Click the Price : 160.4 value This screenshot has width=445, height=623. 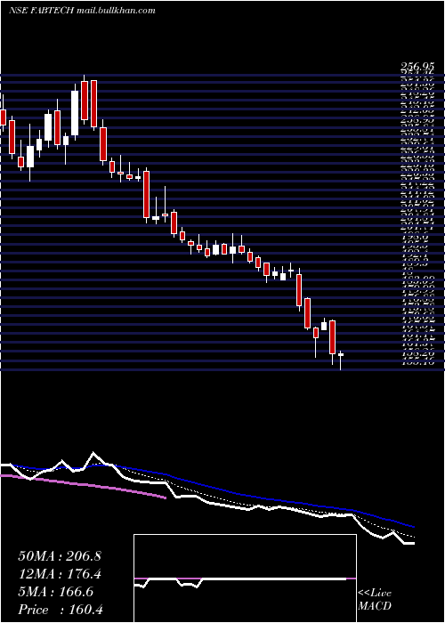(x=60, y=610)
